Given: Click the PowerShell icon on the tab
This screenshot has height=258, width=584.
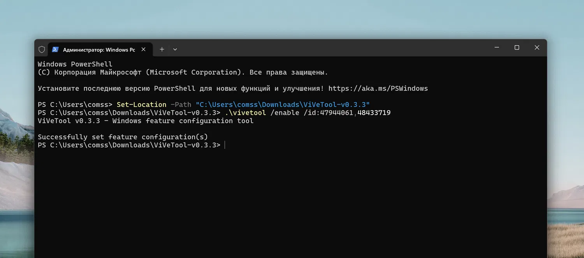Looking at the screenshot, I should (x=55, y=49).
